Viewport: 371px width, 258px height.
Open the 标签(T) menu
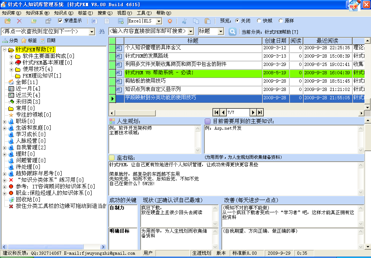[x=84, y=13]
